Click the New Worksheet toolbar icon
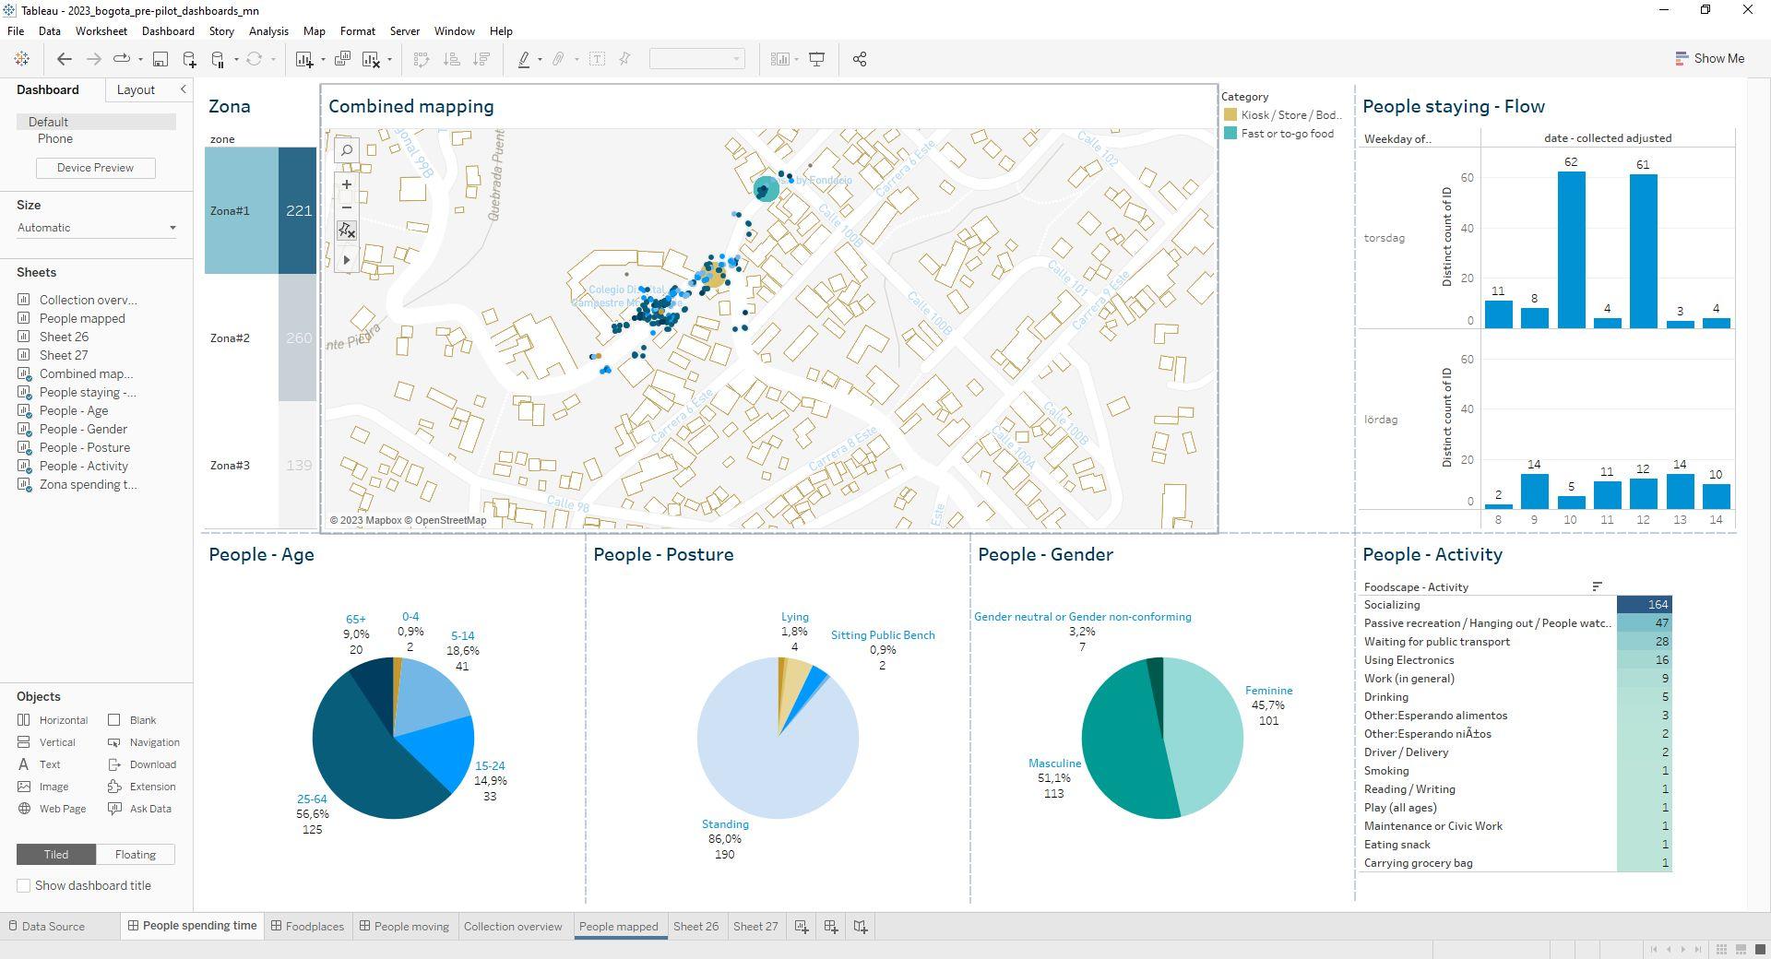This screenshot has height=959, width=1771. (303, 59)
